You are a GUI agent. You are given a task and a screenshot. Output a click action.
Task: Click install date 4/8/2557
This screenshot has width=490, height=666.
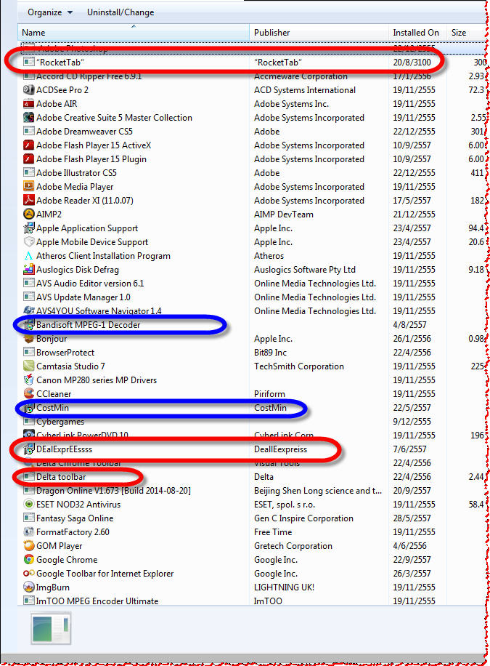pos(409,325)
